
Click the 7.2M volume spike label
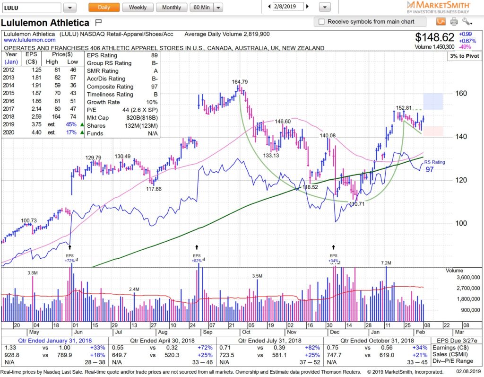(x=386, y=263)
